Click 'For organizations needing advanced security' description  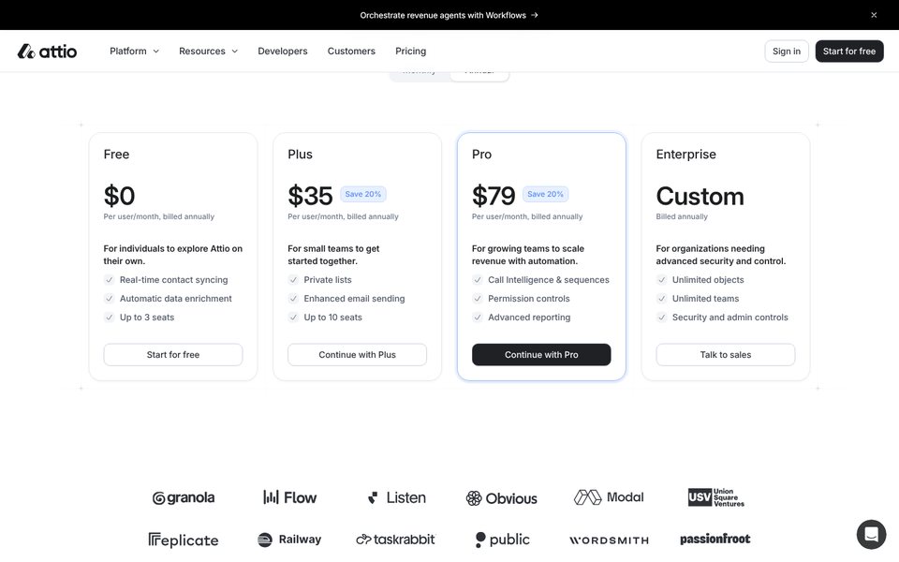721,255
